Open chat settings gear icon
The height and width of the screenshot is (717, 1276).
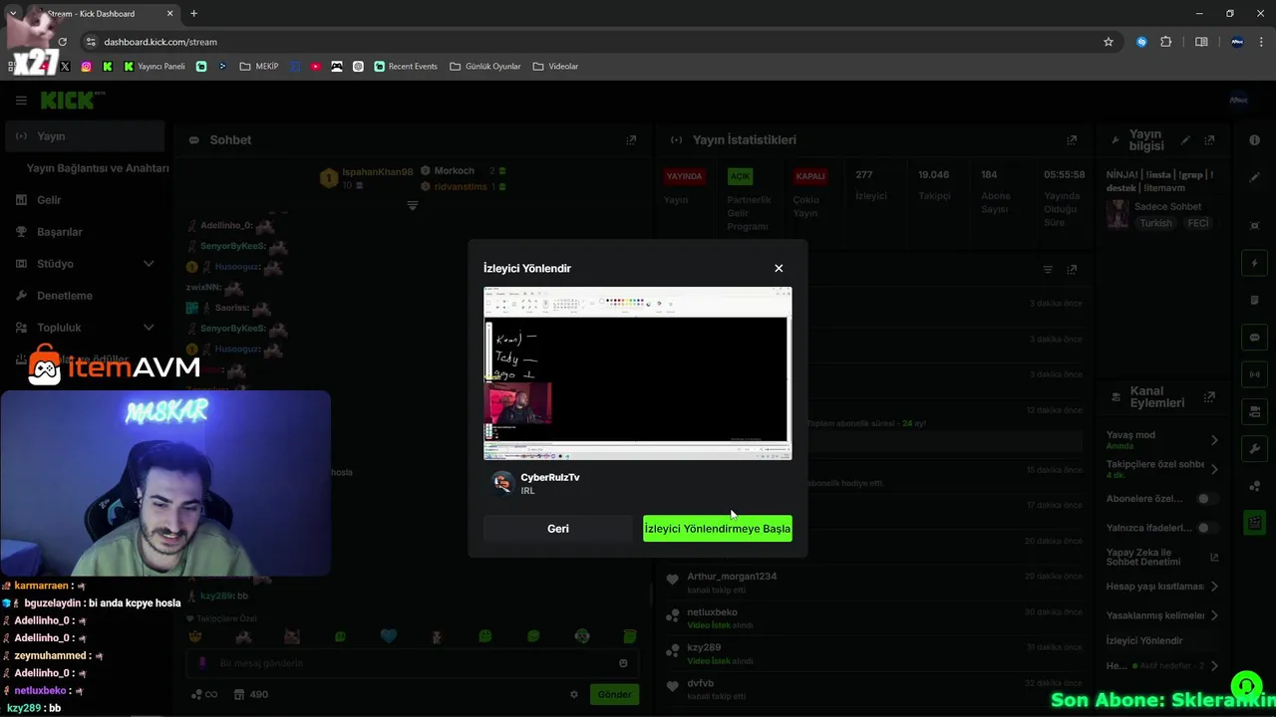point(574,695)
